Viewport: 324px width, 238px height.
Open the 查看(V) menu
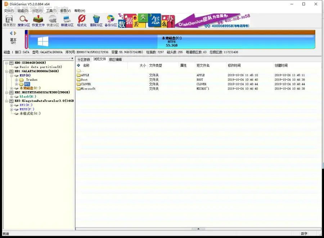coord(65,11)
